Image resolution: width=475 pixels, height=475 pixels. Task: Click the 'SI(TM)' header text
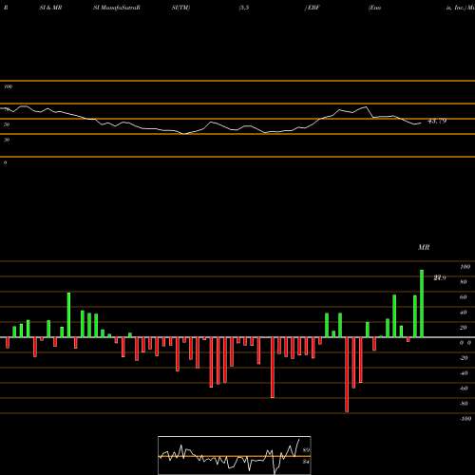(x=180, y=8)
